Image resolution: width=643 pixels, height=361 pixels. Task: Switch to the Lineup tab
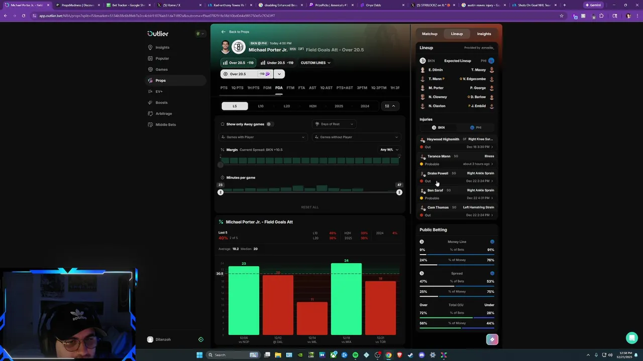point(457,34)
